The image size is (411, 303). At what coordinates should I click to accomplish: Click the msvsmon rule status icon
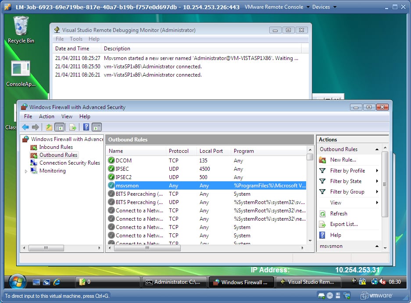click(111, 186)
